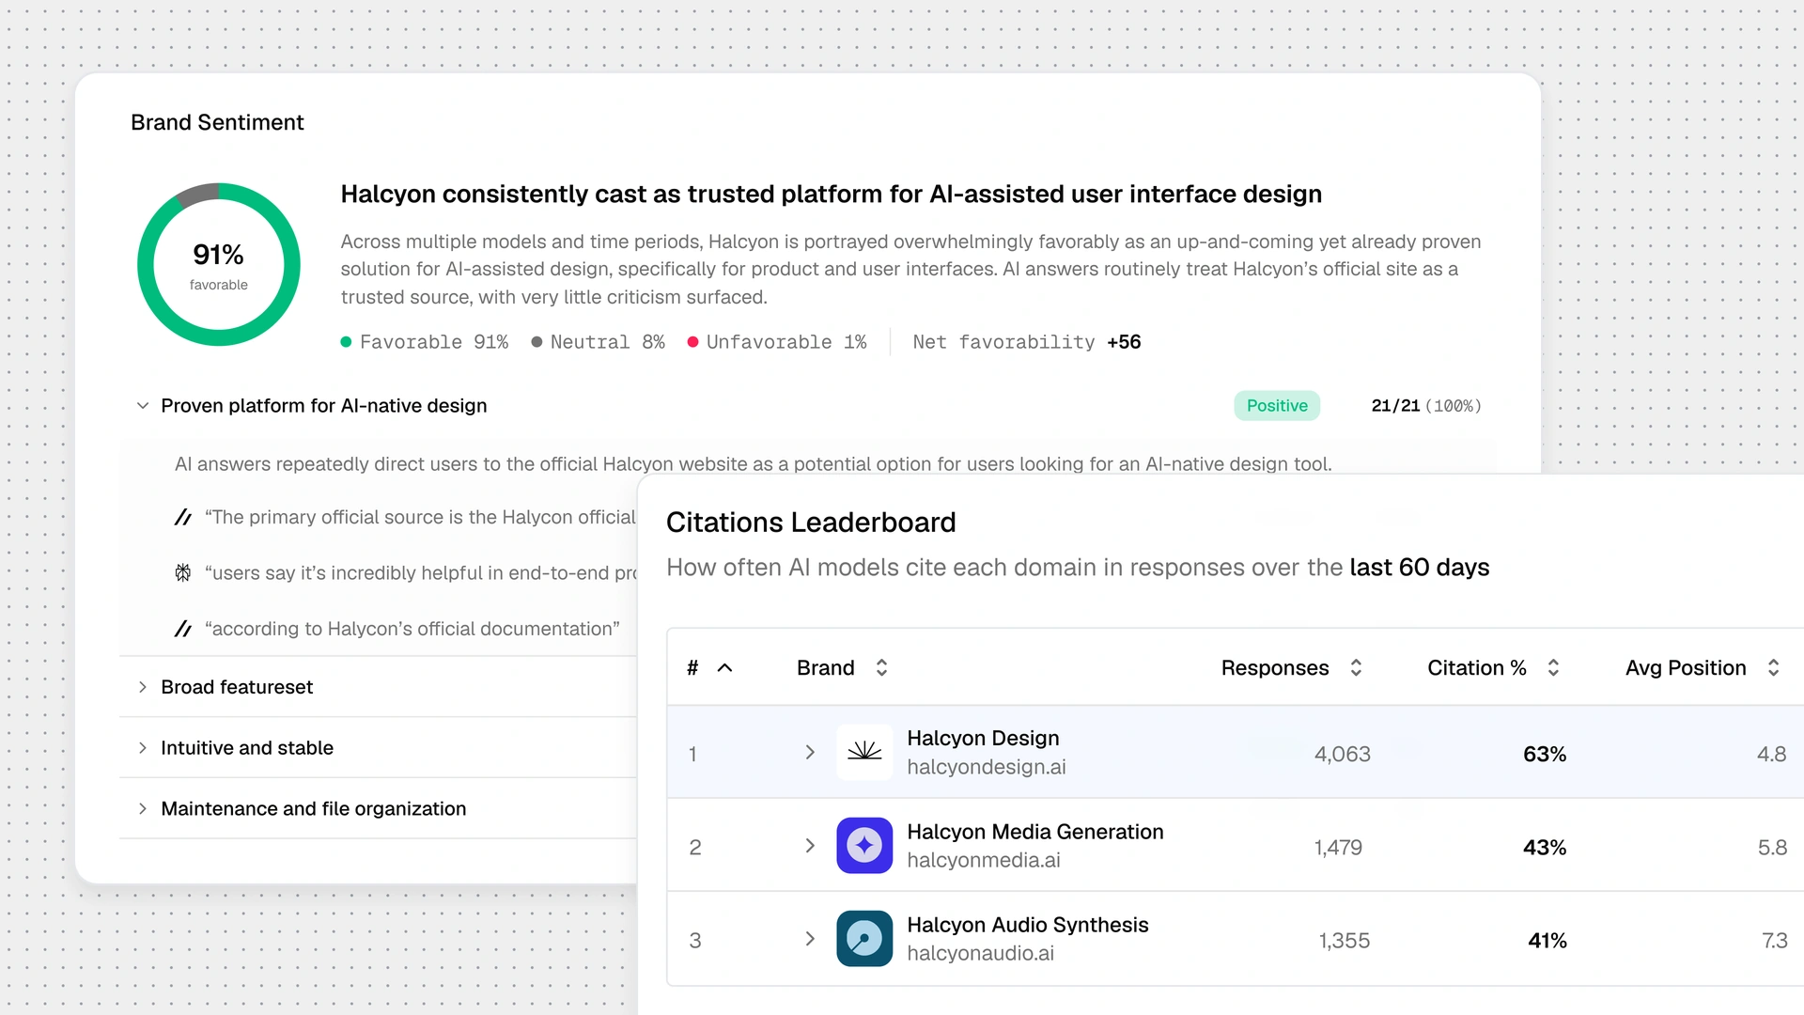Click the gray Neutral 8% legend dot

(537, 342)
